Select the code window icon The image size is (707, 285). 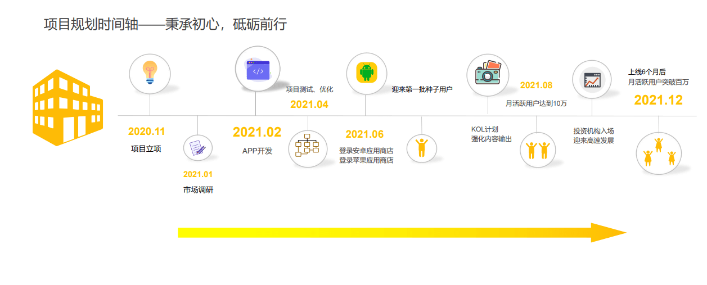pyautogui.click(x=258, y=70)
